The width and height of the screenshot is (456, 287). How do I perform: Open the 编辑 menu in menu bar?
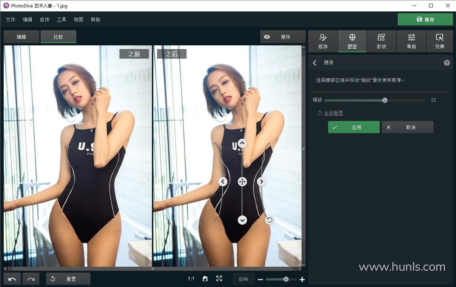28,20
